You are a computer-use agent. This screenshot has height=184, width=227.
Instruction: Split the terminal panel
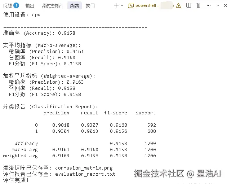coord(188,5)
